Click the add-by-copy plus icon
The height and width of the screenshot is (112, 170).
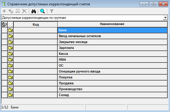[x=11, y=11]
